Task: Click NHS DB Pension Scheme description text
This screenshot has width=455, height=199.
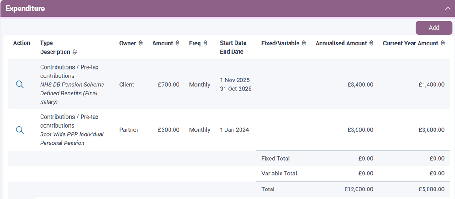Action: (x=72, y=85)
